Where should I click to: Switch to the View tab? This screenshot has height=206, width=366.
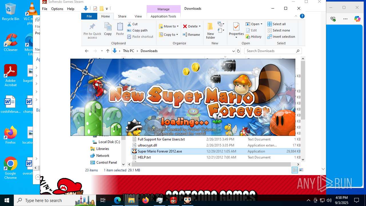pyautogui.click(x=138, y=16)
